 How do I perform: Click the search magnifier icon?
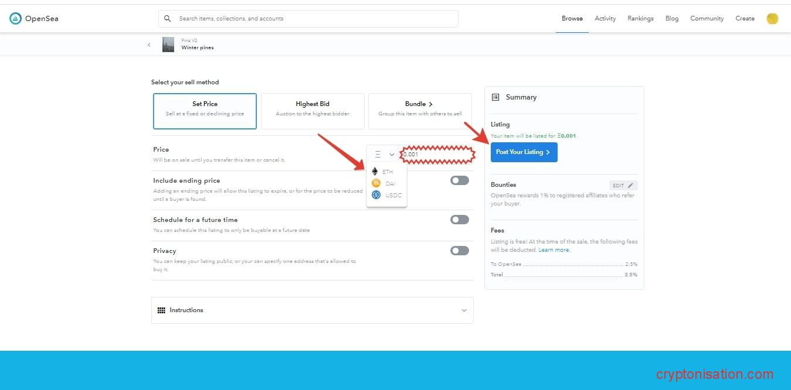[168, 19]
